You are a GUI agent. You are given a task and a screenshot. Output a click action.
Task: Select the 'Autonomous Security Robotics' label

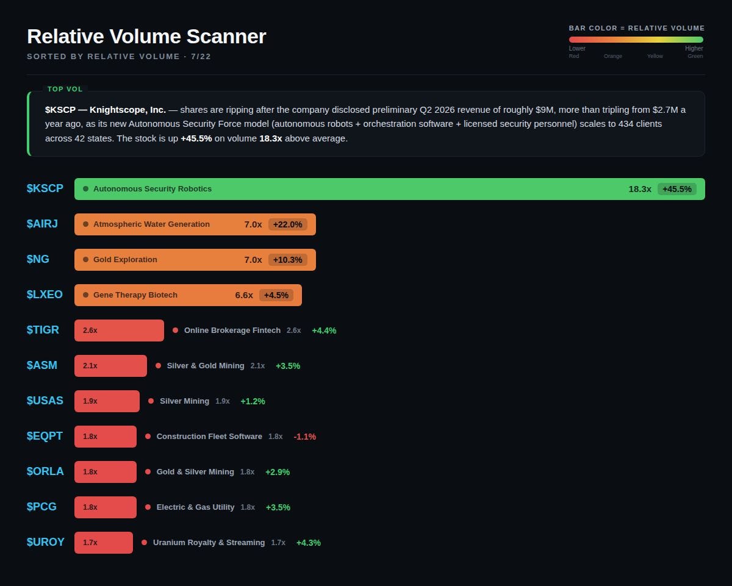coord(152,189)
